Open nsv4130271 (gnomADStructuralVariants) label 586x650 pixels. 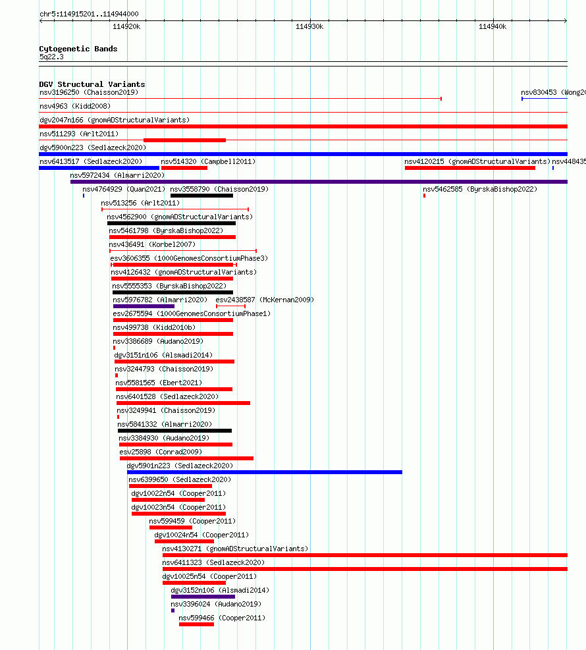pos(236,549)
